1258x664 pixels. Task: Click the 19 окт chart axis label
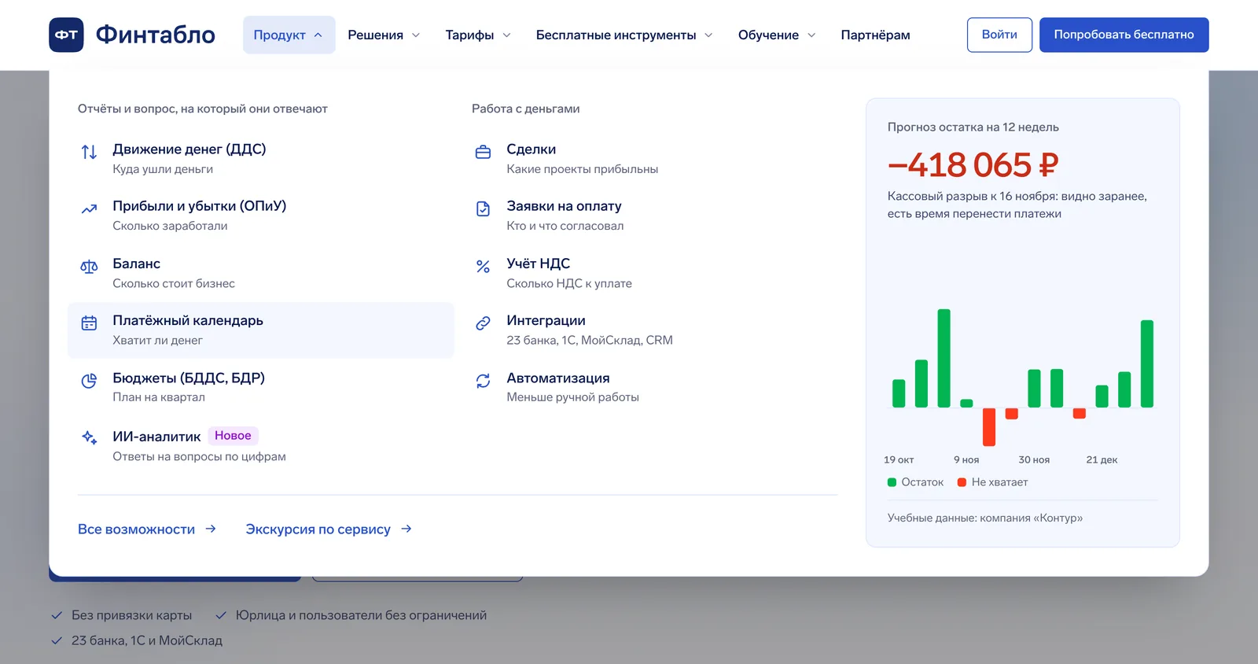pyautogui.click(x=899, y=459)
